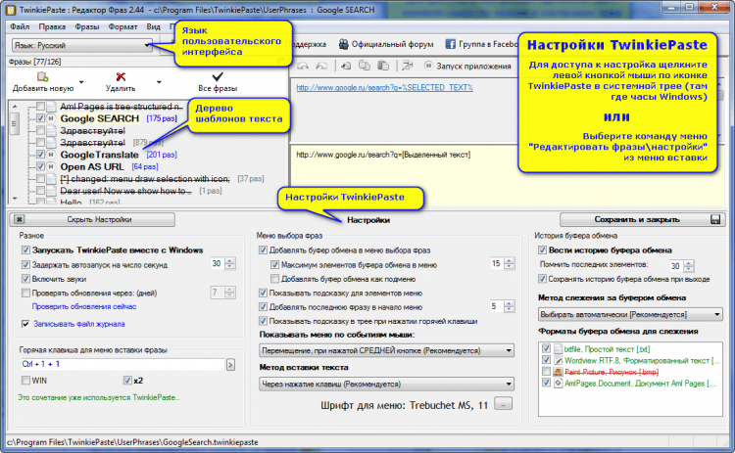Click the max clipboard elements spinner at 15
735x453 pixels.
click(x=509, y=264)
